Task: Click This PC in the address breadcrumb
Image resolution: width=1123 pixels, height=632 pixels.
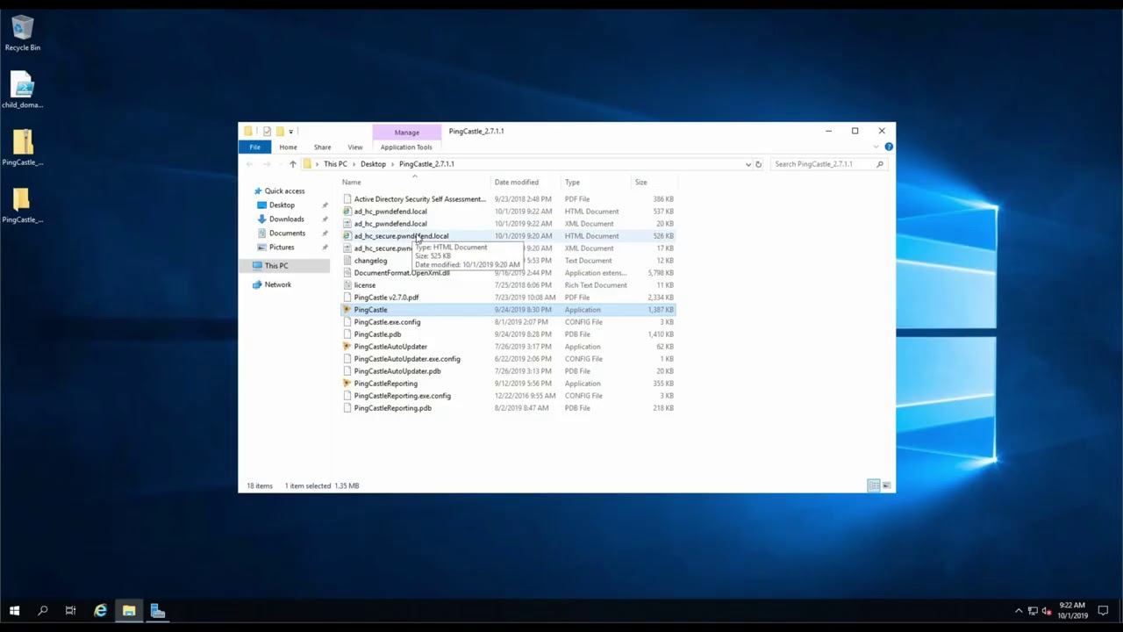Action: 335,164
